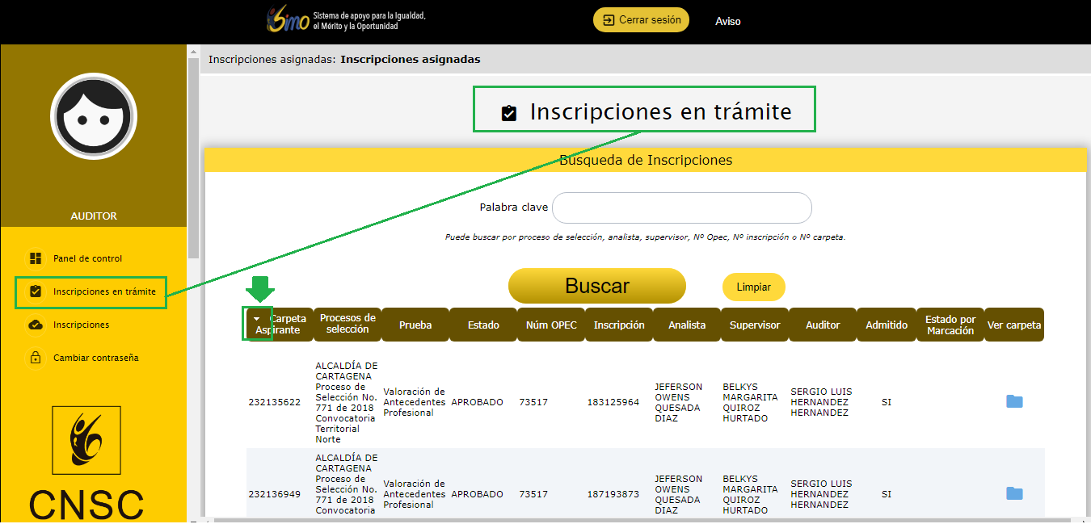Click the SIMO logo in header
The image size is (1091, 524).
[288, 20]
